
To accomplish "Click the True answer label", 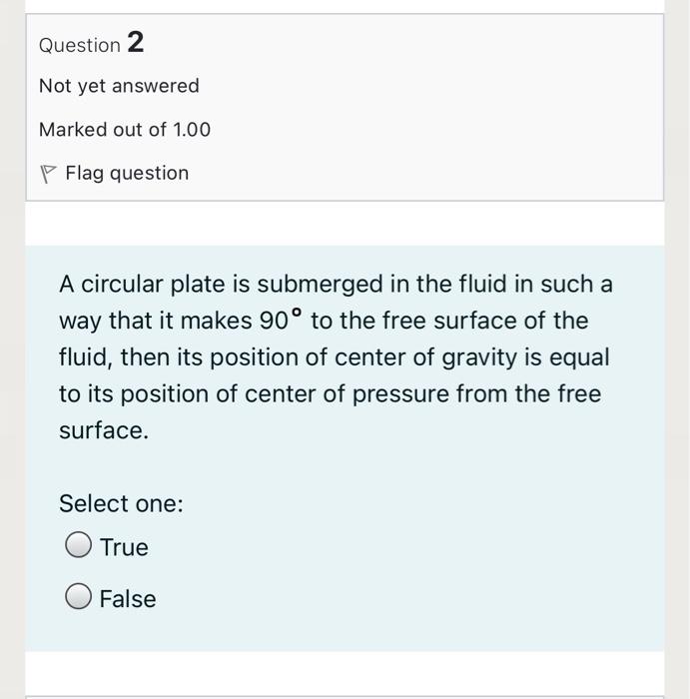I will pos(124,547).
